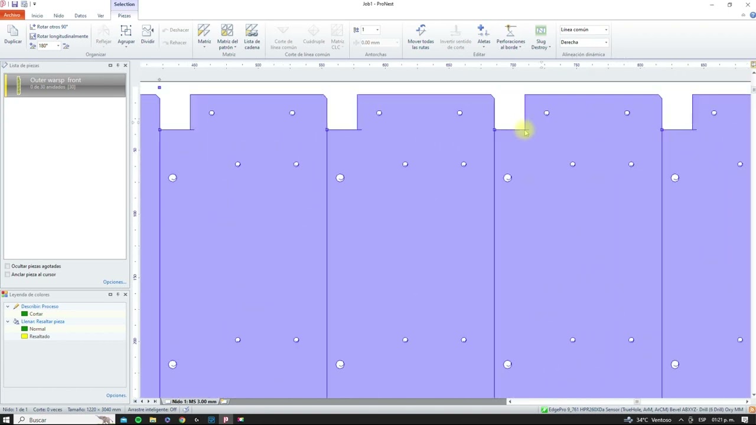This screenshot has width=756, height=425.
Task: Click the Arrastre inteligente: Off status button
Action: click(x=152, y=410)
